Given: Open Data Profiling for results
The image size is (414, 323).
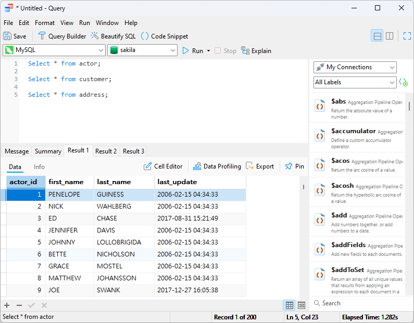Looking at the screenshot, I should [x=217, y=166].
